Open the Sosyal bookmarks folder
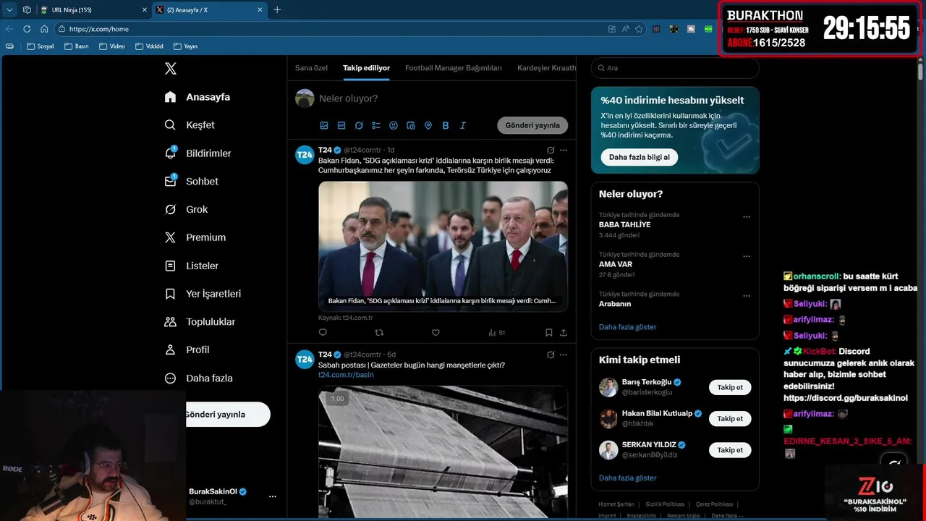 coord(40,46)
